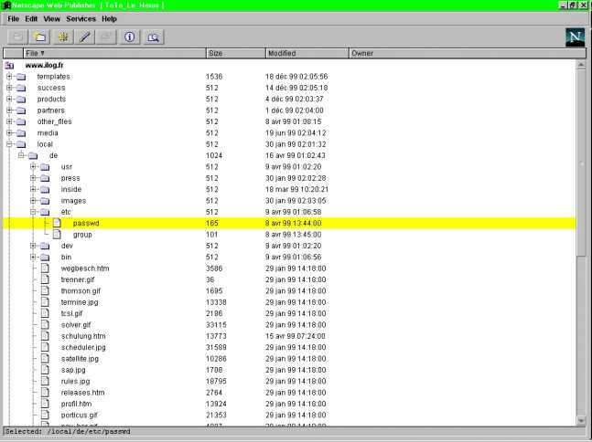
Task: Expand the bin folder node
Action: (33, 257)
